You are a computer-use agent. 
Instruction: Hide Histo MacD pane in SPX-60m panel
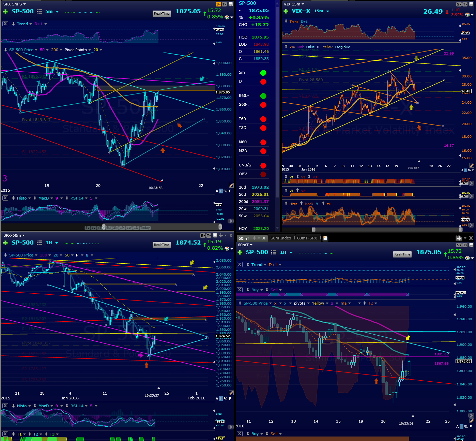click(5, 406)
